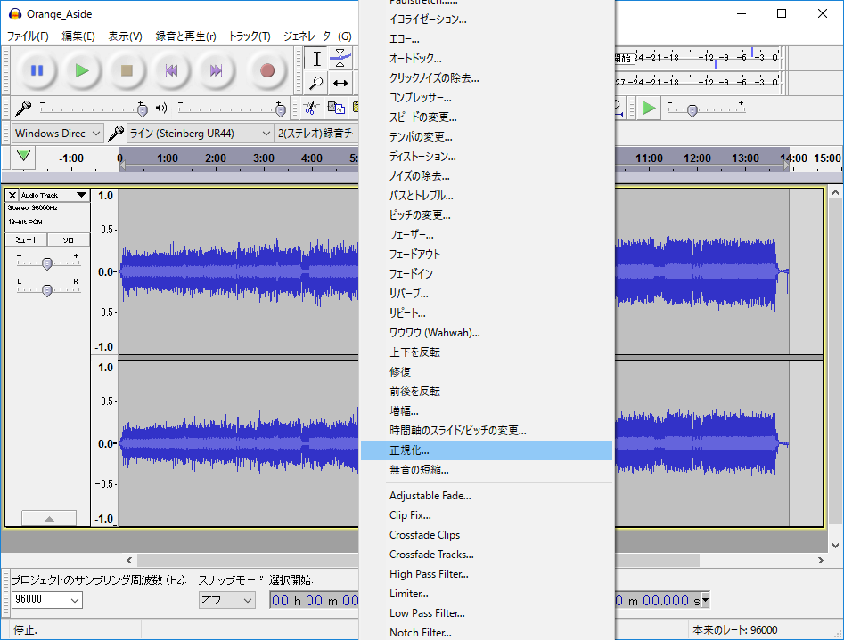Skip to end of the project
Screen dimensions: 844x640
click(x=216, y=70)
